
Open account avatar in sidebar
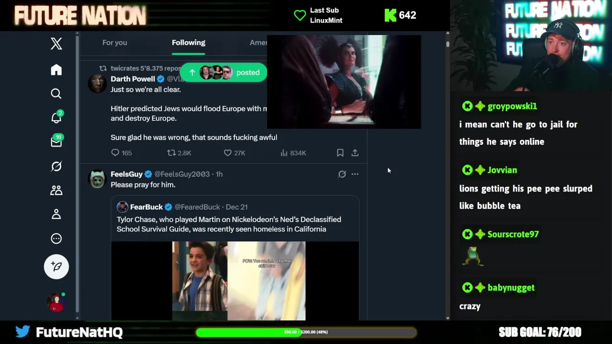coord(56,302)
